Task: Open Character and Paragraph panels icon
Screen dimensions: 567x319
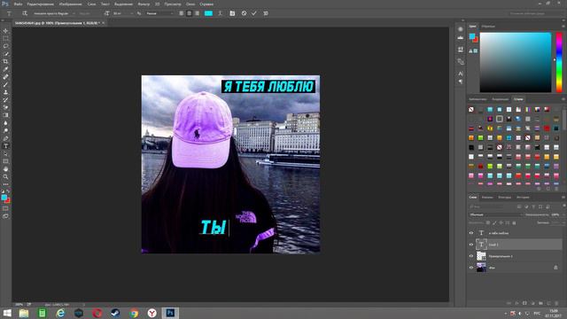Action: tap(232, 13)
